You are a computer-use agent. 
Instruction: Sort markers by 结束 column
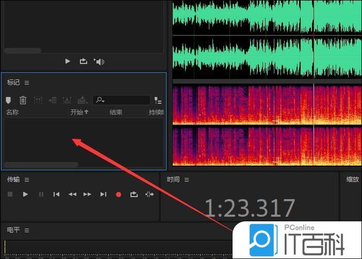click(116, 112)
